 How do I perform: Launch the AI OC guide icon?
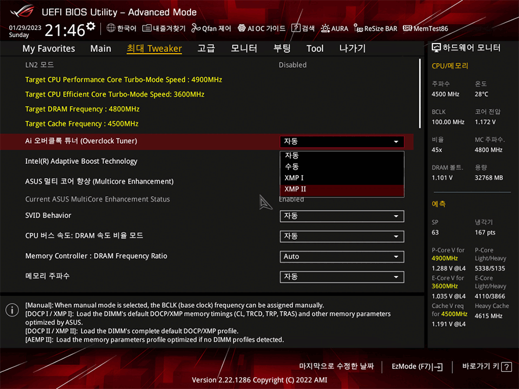click(242, 28)
